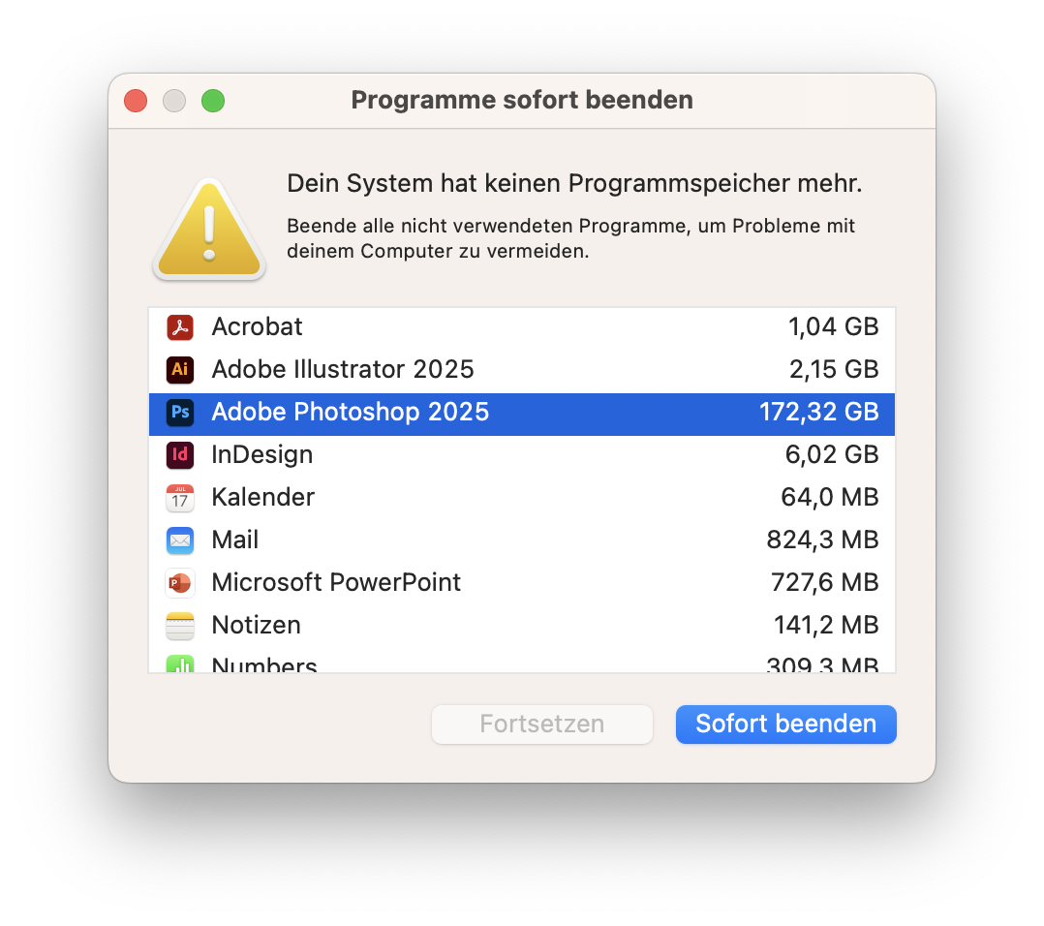The width and height of the screenshot is (1044, 926).
Task: Click the Numbers app icon
Action: point(180,664)
